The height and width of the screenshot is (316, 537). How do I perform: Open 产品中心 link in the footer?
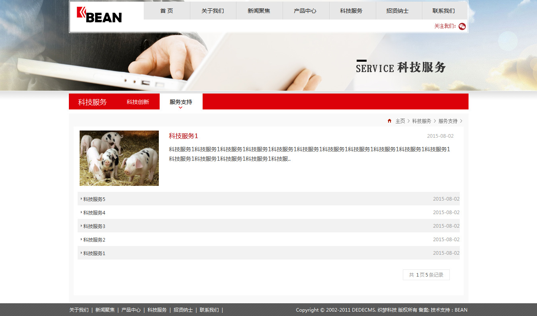pyautogui.click(x=131, y=310)
